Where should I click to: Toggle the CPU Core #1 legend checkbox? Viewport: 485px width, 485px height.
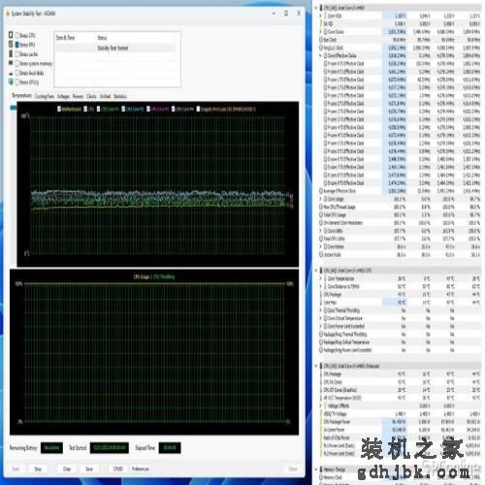[98, 109]
